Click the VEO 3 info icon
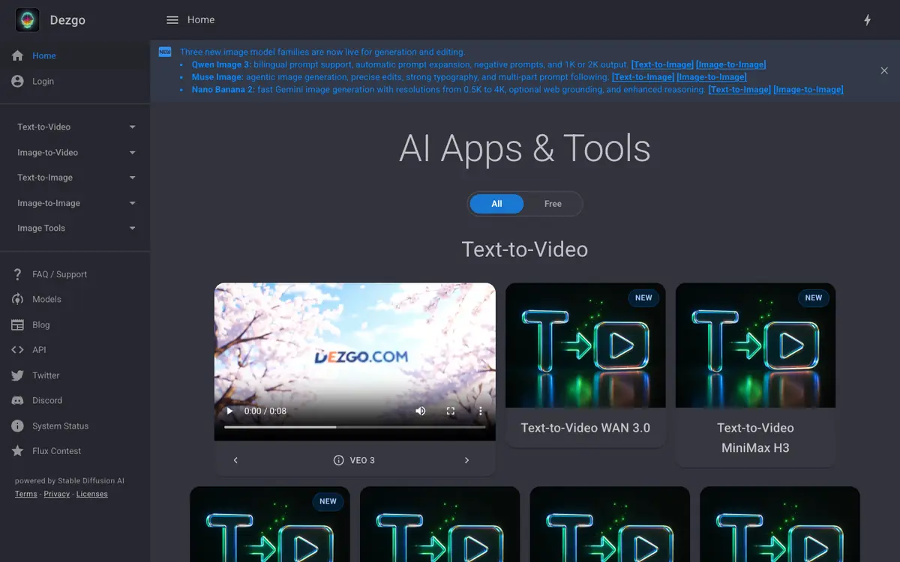 click(339, 460)
